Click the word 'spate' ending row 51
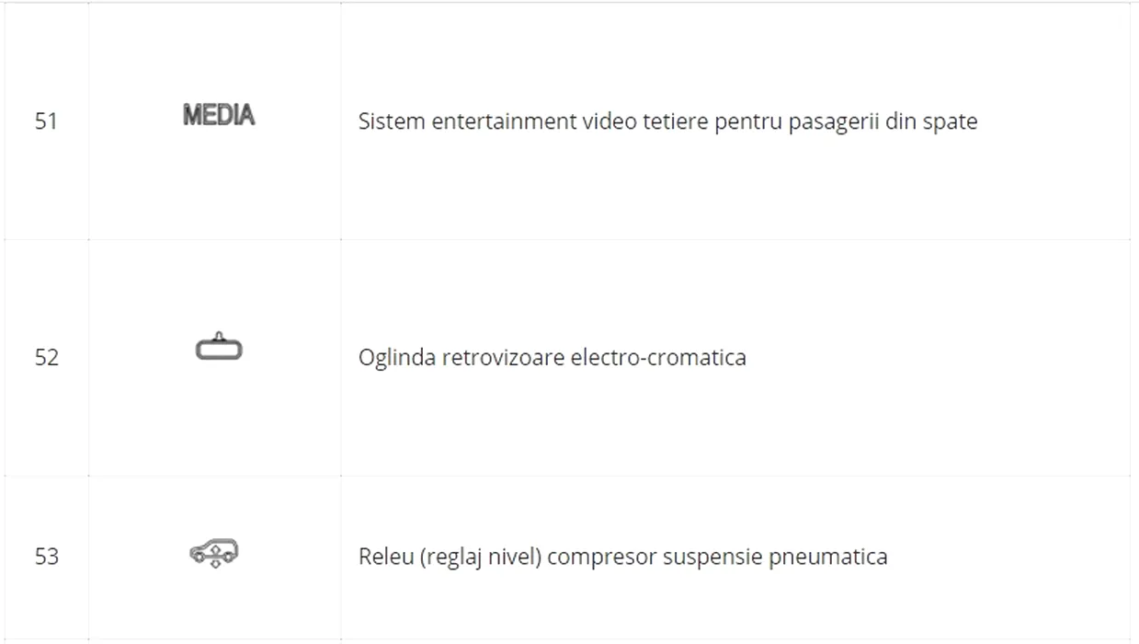1139x644 pixels. (950, 122)
